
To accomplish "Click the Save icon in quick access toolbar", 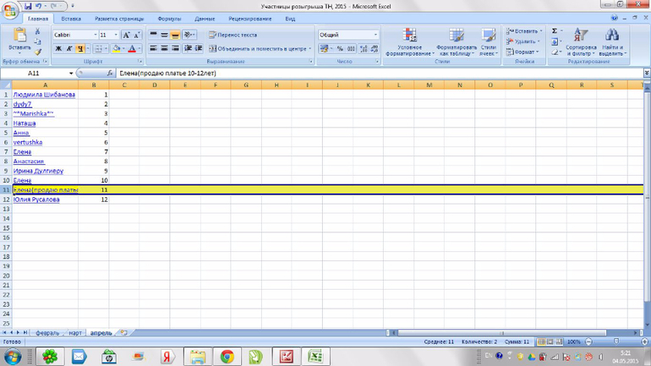I will (x=28, y=6).
